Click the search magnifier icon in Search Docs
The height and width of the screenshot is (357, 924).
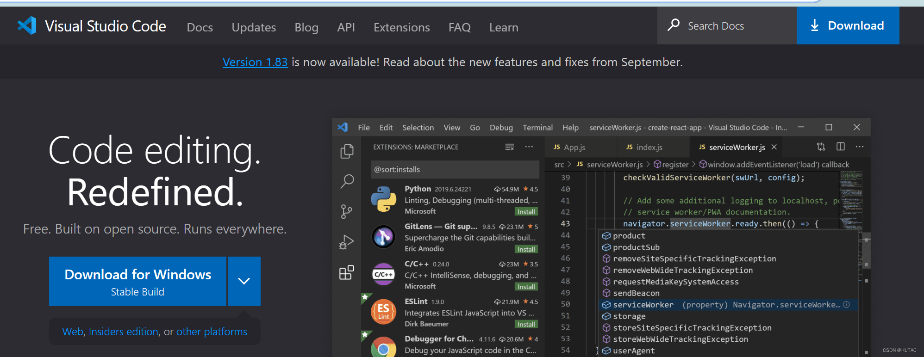tap(674, 25)
